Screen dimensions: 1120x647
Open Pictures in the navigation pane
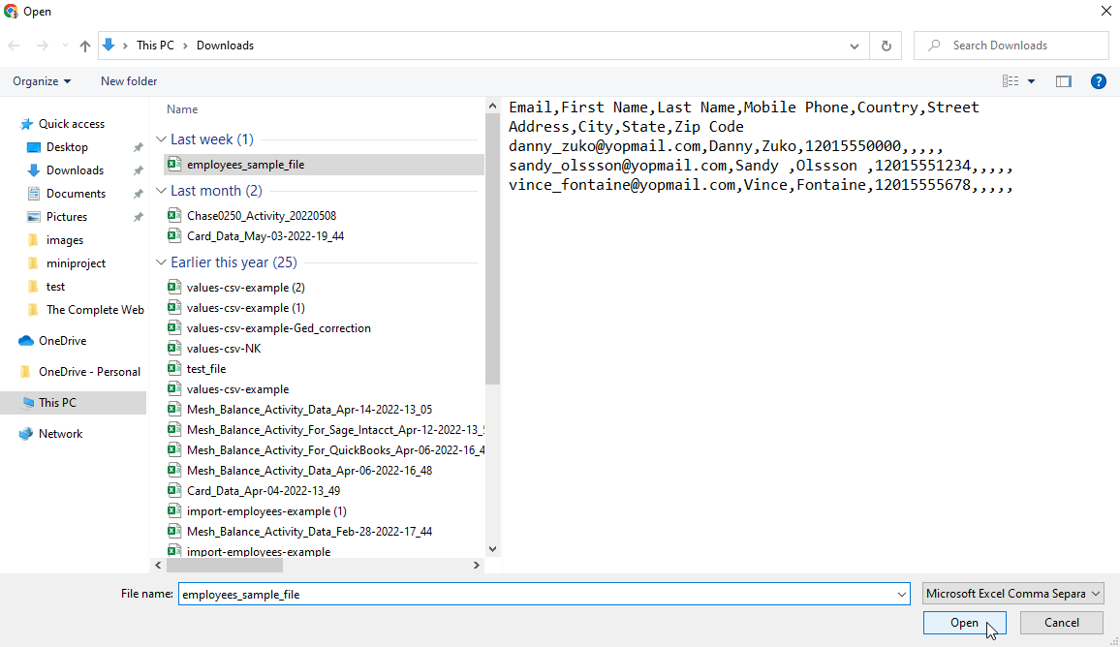point(67,216)
